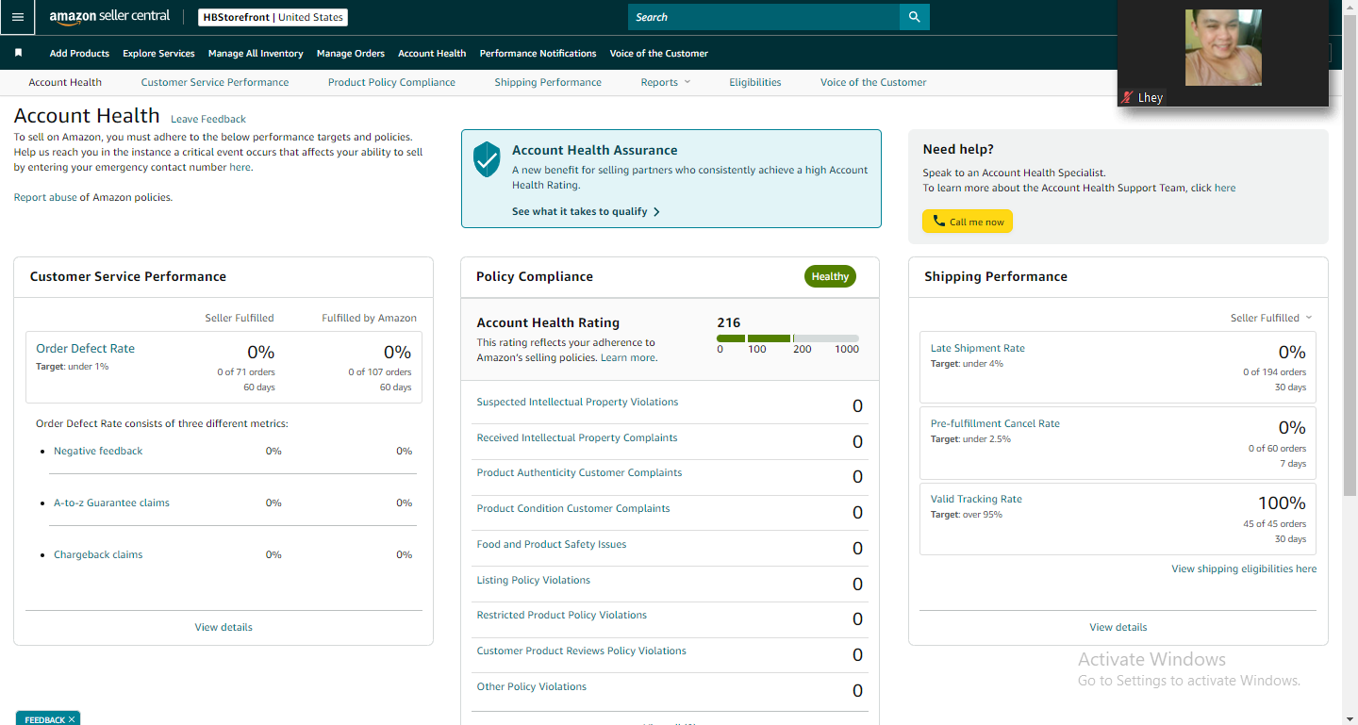Switch to Product Policy Compliance tab
Screen dimensions: 1358x725
[x=391, y=82]
